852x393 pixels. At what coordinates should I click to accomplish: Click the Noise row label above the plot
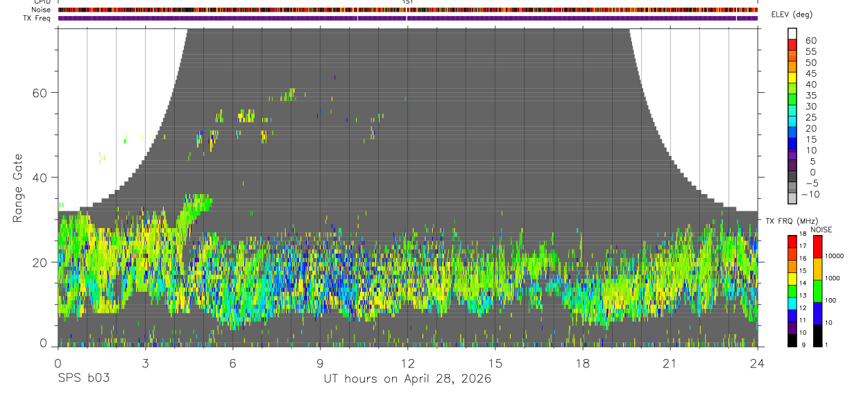[x=42, y=10]
